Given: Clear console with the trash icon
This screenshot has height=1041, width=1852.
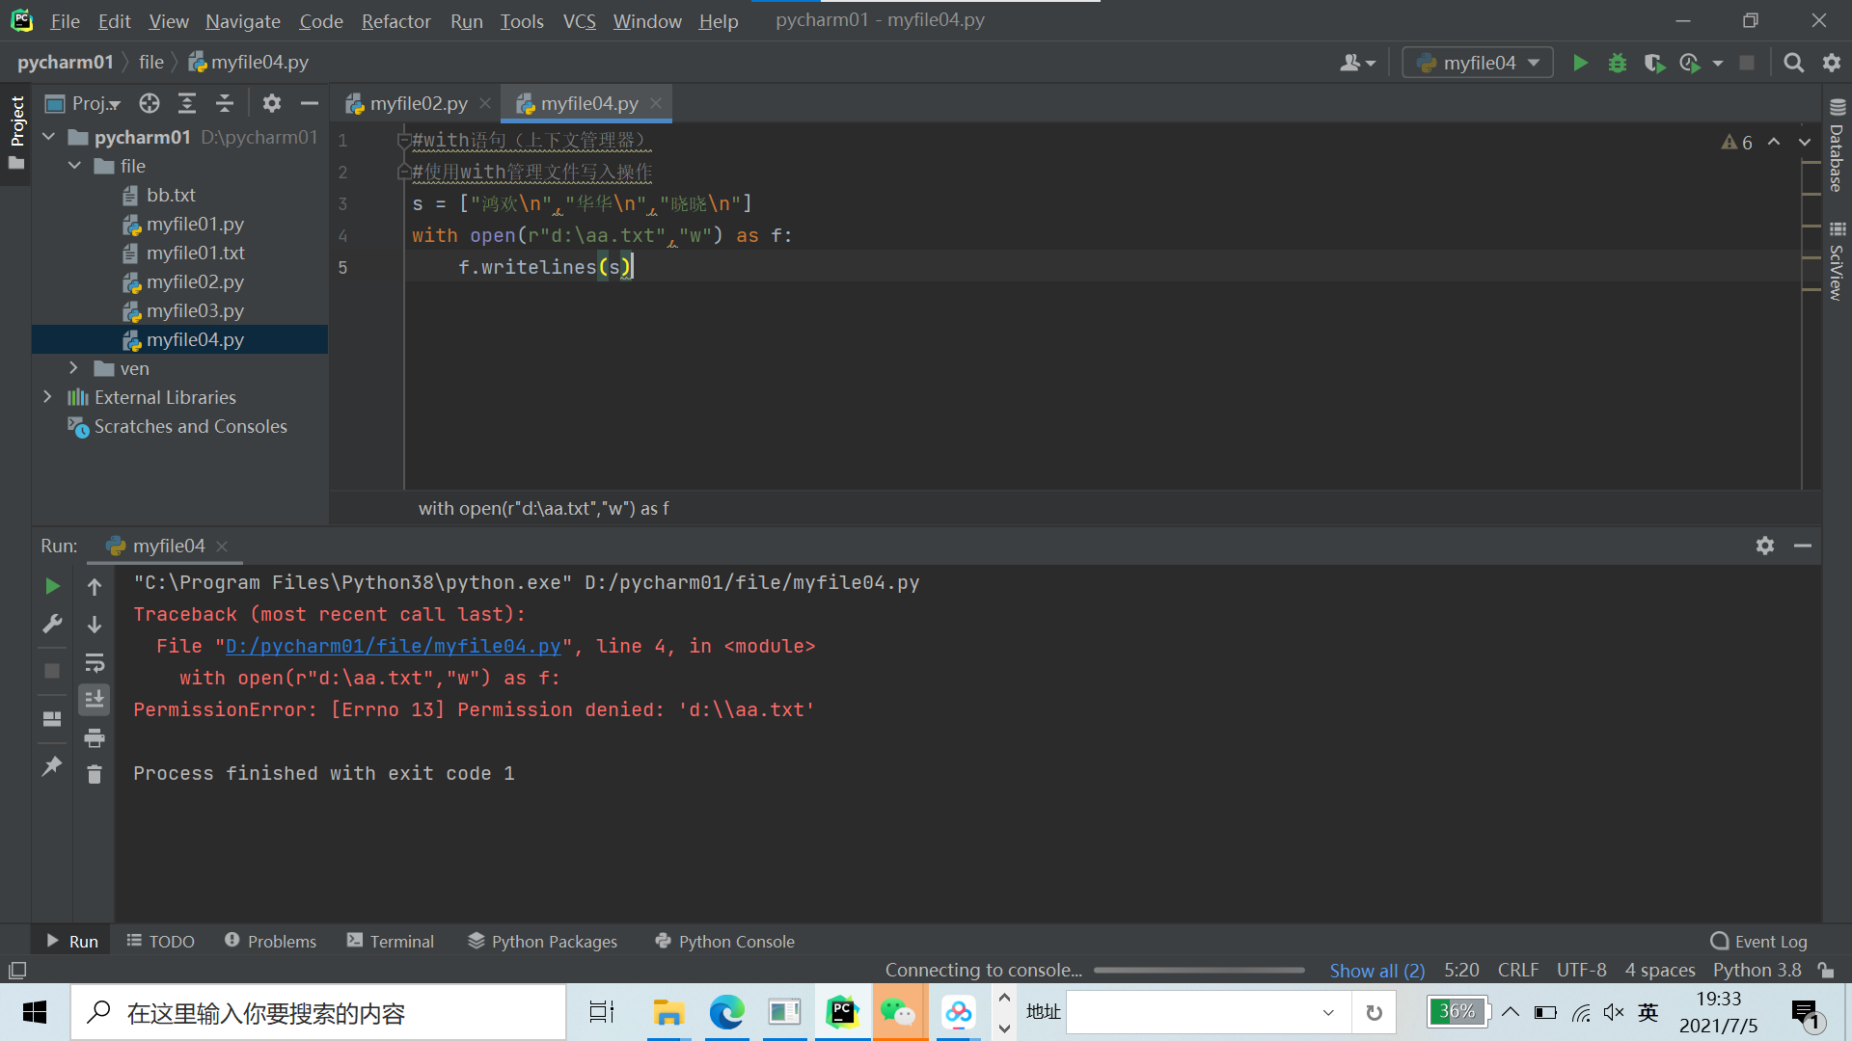Looking at the screenshot, I should pyautogui.click(x=95, y=774).
